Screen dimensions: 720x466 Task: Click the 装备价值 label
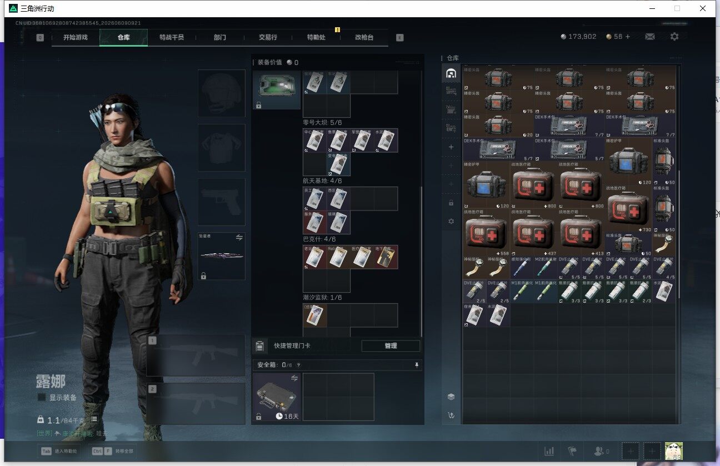(x=269, y=62)
